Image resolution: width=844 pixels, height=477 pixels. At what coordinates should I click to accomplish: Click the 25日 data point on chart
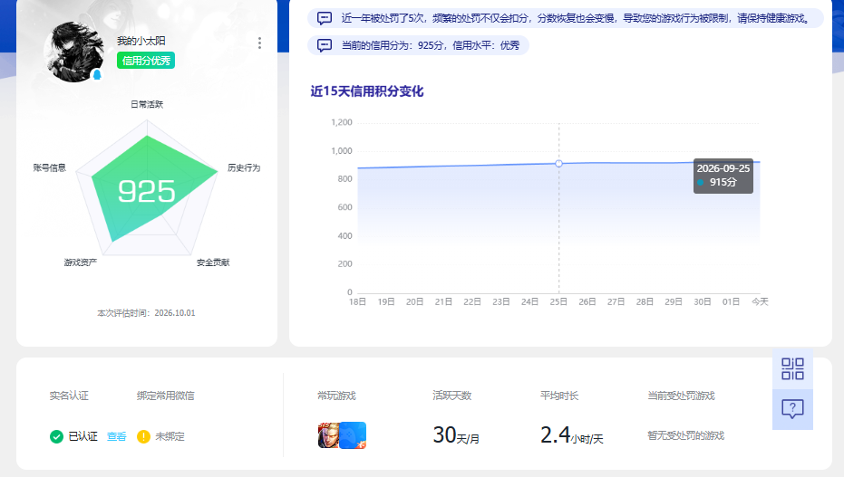(x=558, y=163)
